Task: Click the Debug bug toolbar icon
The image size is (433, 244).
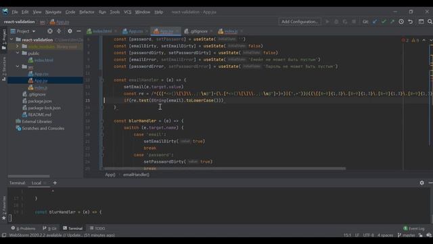Action: click(336, 22)
